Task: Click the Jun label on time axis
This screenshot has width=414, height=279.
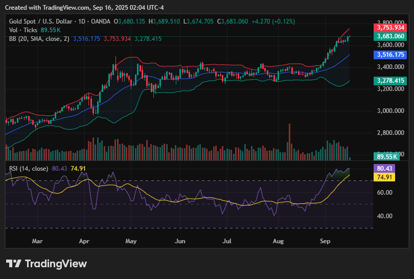Action: pos(180,241)
